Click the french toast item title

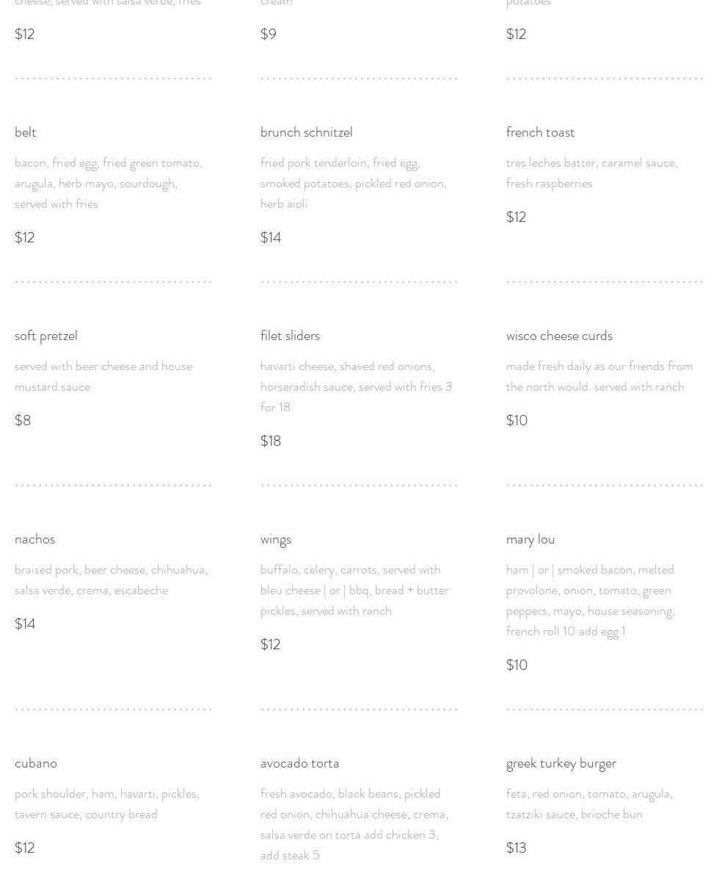tap(540, 132)
